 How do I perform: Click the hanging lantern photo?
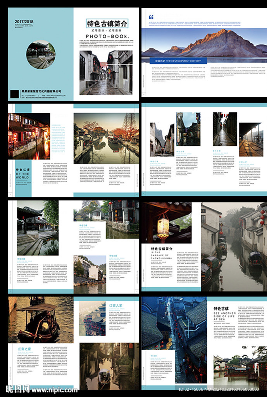click(x=167, y=223)
